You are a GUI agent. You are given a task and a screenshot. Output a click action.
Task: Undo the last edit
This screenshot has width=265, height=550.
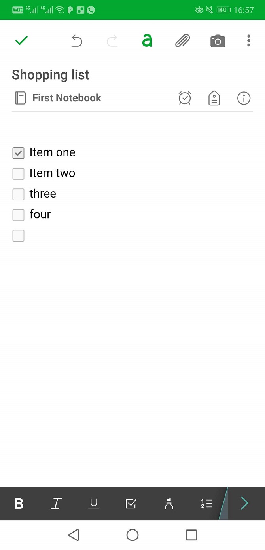click(77, 40)
